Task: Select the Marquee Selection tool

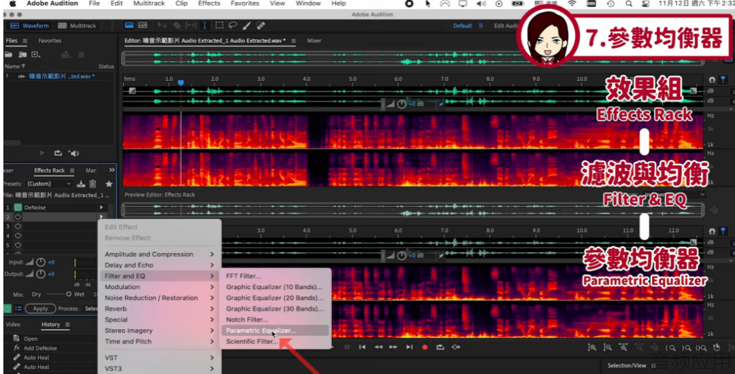Action: click(219, 25)
